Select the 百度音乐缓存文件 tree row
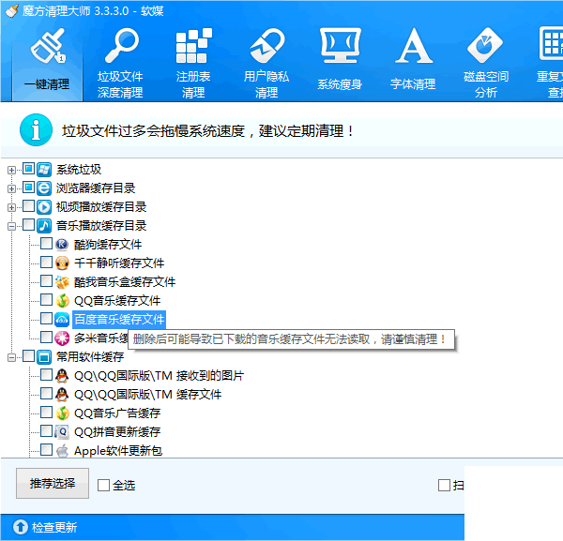563x541 pixels. point(119,320)
